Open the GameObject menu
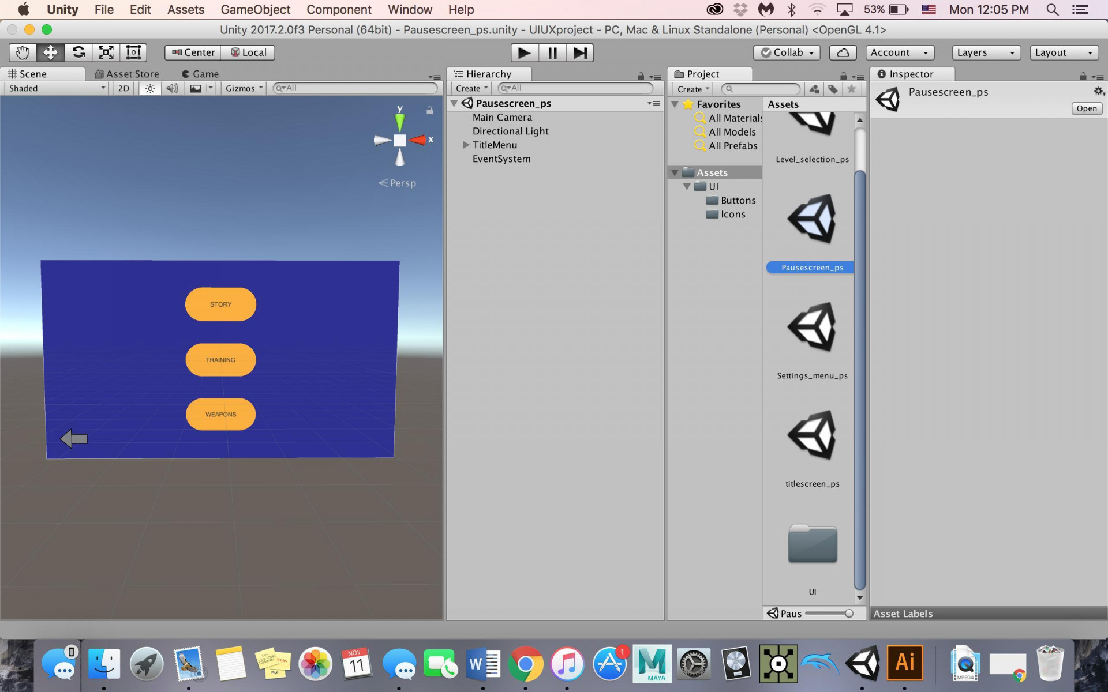Viewport: 1108px width, 692px height. click(255, 10)
